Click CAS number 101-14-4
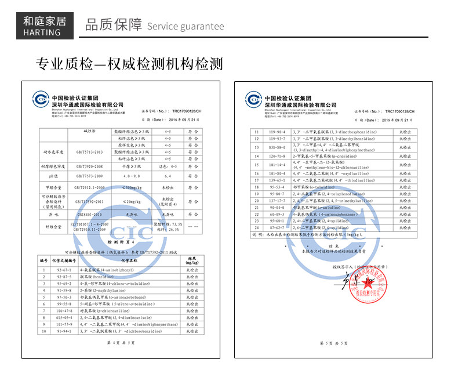 click(x=277, y=165)
